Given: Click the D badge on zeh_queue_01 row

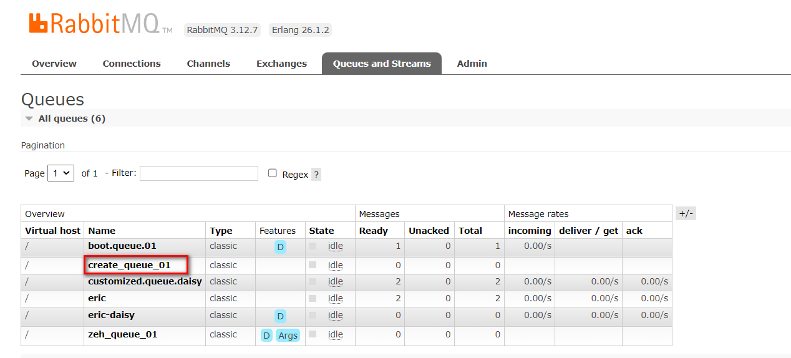Looking at the screenshot, I should pos(266,336).
